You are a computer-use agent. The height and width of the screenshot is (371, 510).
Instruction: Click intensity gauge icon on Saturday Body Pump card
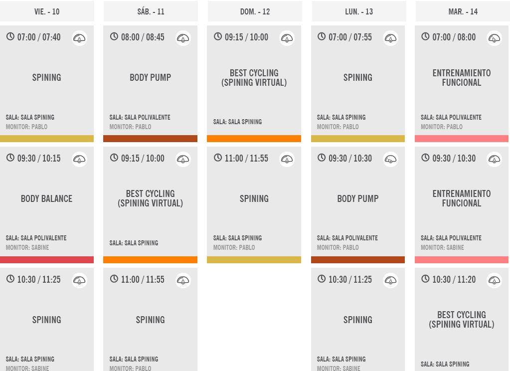(x=183, y=38)
